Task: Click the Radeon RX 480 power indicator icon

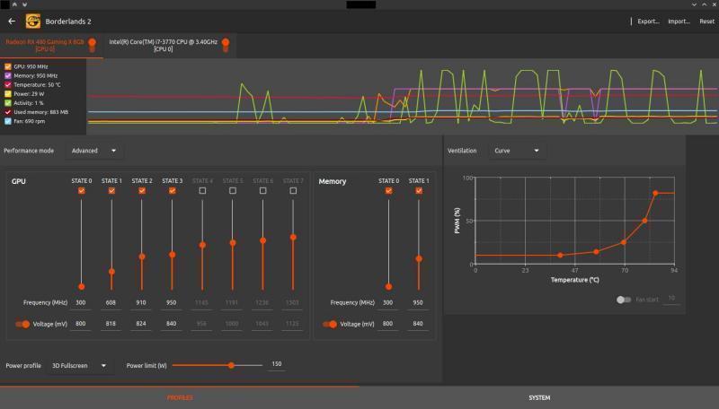Action: click(93, 44)
